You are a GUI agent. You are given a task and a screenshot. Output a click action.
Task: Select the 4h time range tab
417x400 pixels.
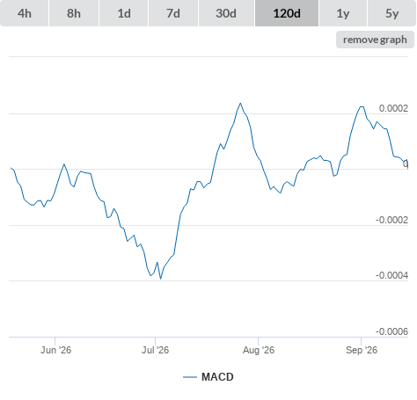pyautogui.click(x=25, y=13)
